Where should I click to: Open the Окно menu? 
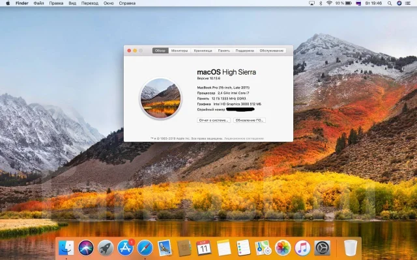109,3
